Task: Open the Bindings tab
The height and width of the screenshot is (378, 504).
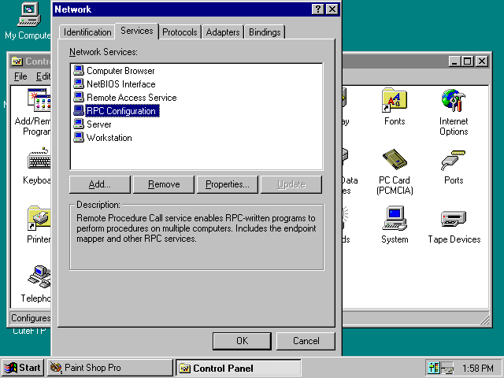Action: click(x=265, y=32)
